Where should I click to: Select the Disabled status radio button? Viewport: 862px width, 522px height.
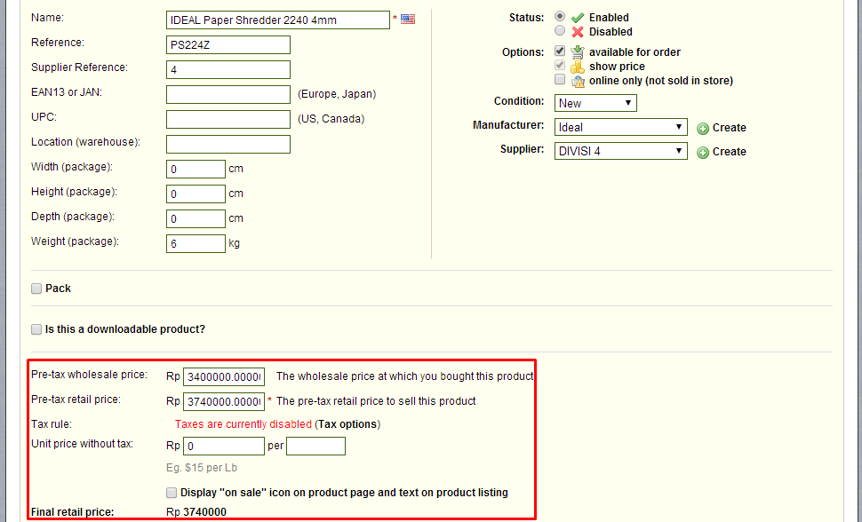(560, 30)
